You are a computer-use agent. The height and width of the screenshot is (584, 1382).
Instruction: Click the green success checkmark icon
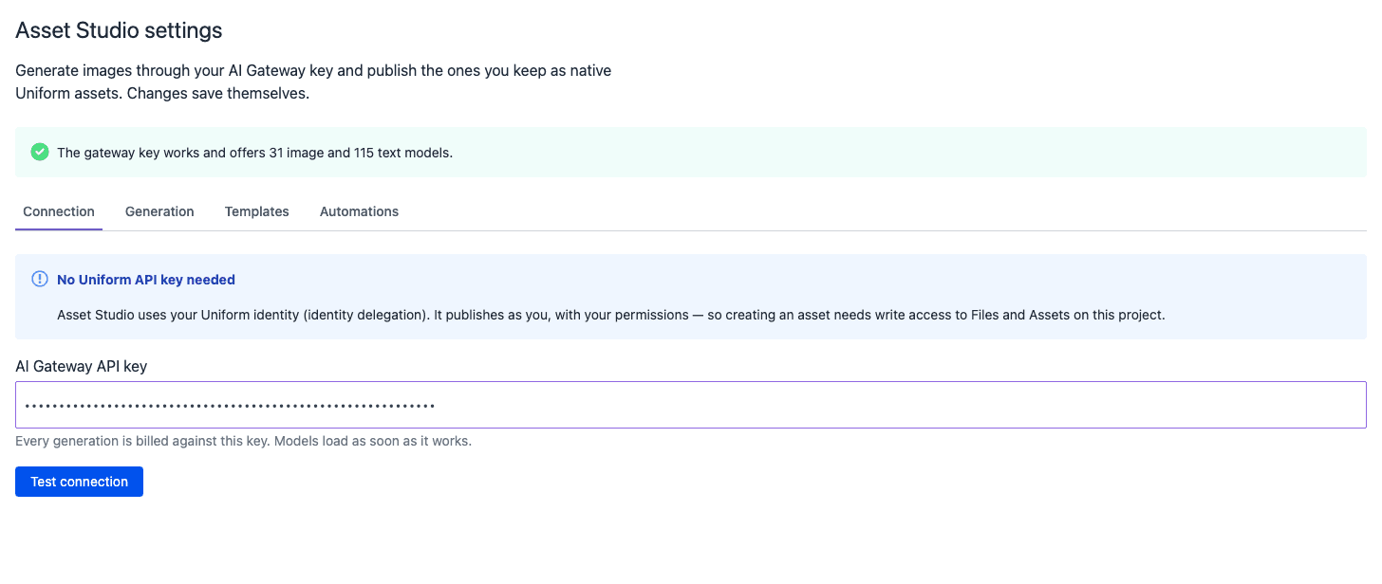click(x=40, y=152)
